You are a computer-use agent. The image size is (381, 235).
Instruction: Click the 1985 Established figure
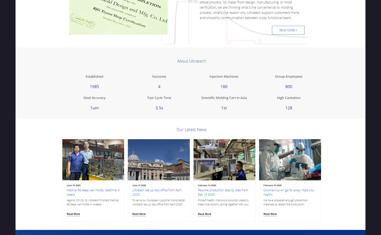[94, 87]
